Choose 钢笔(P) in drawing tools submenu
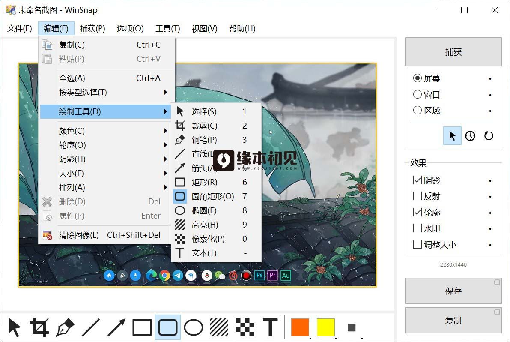The width and height of the screenshot is (510, 342). 216,140
